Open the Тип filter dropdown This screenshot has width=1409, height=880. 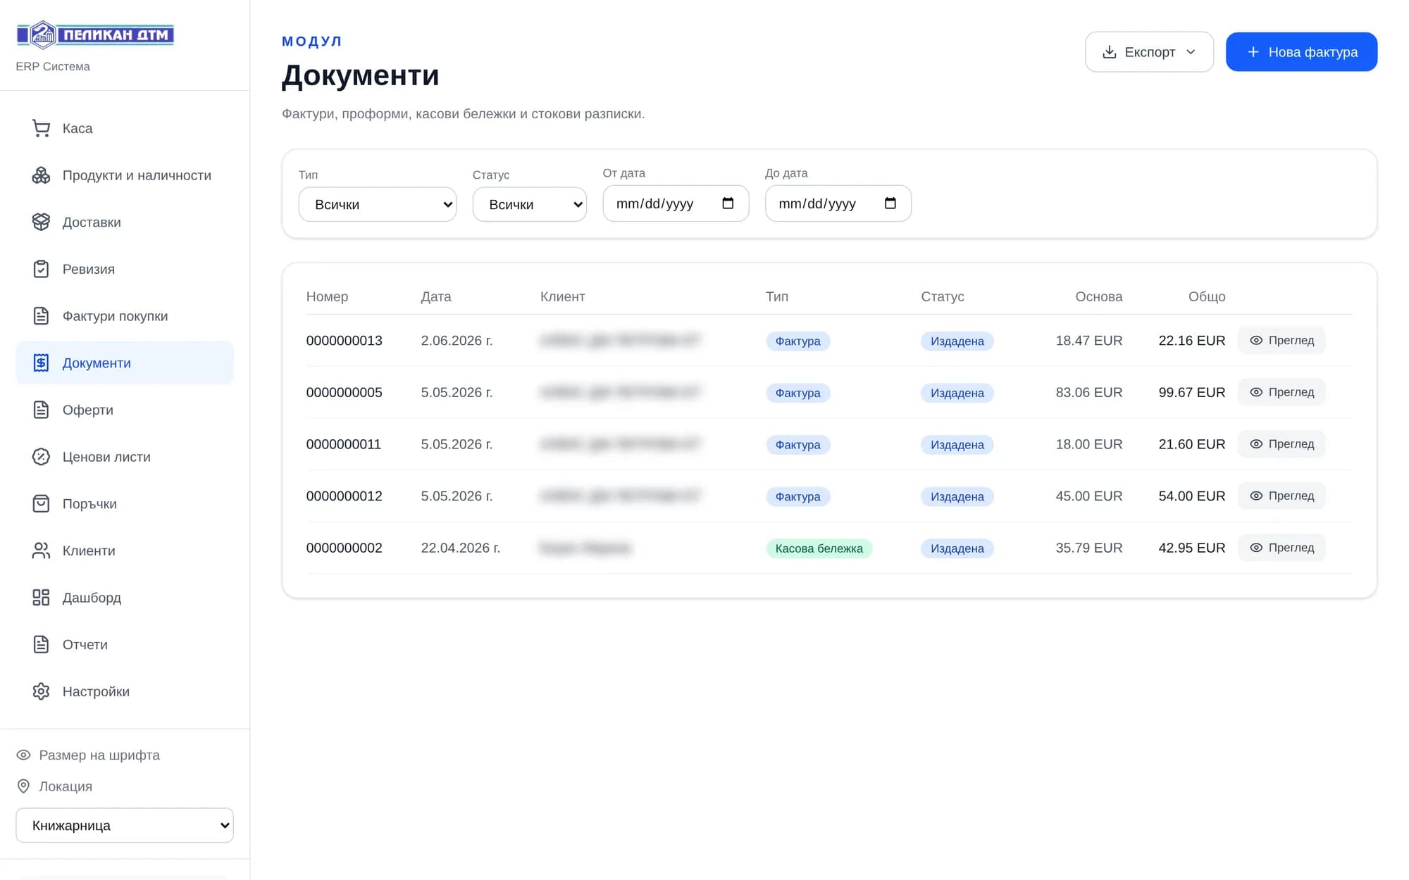[x=377, y=204]
